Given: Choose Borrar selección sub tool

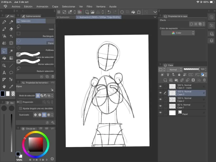Looking at the screenshot, I should 35,62.
